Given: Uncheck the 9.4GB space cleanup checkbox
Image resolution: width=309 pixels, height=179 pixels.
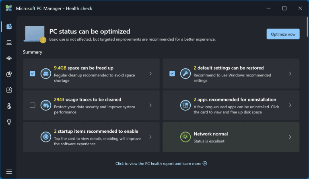Looking at the screenshot, I should point(33,74).
